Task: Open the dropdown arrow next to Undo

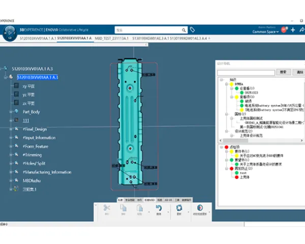Action: click(x=168, y=212)
